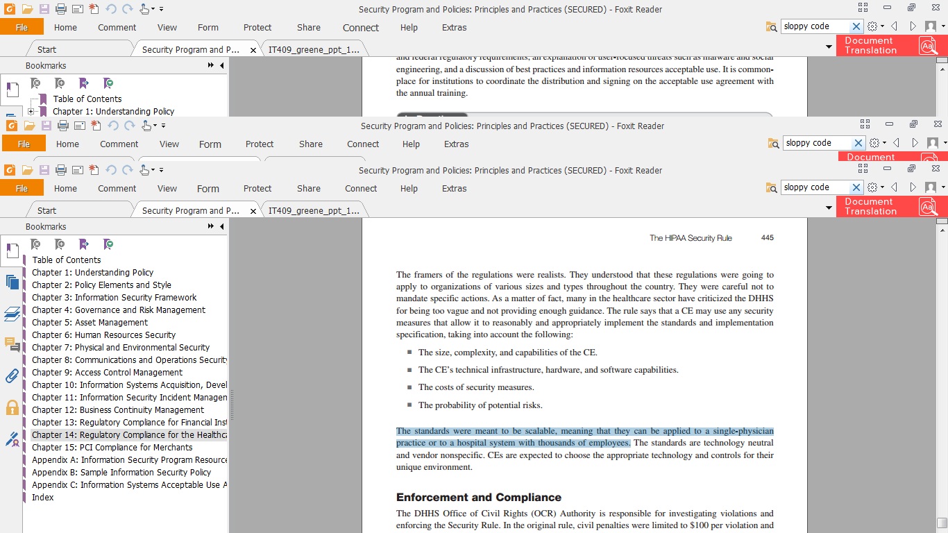Show the Comments panel
Viewport: 948px width, 533px height.
(x=12, y=344)
